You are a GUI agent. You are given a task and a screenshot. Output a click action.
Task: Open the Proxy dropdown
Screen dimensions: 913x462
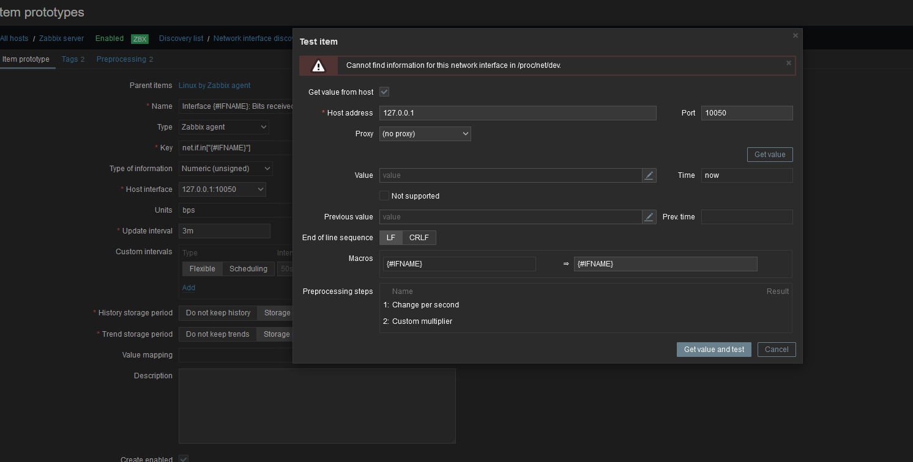click(425, 134)
